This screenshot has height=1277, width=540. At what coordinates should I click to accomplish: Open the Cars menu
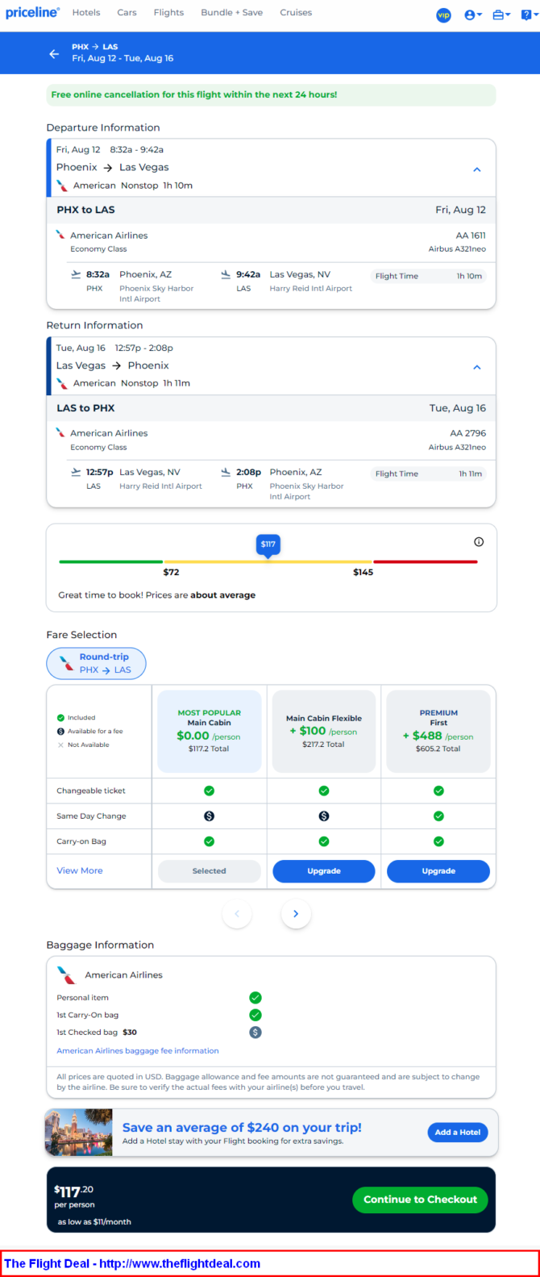pyautogui.click(x=127, y=13)
